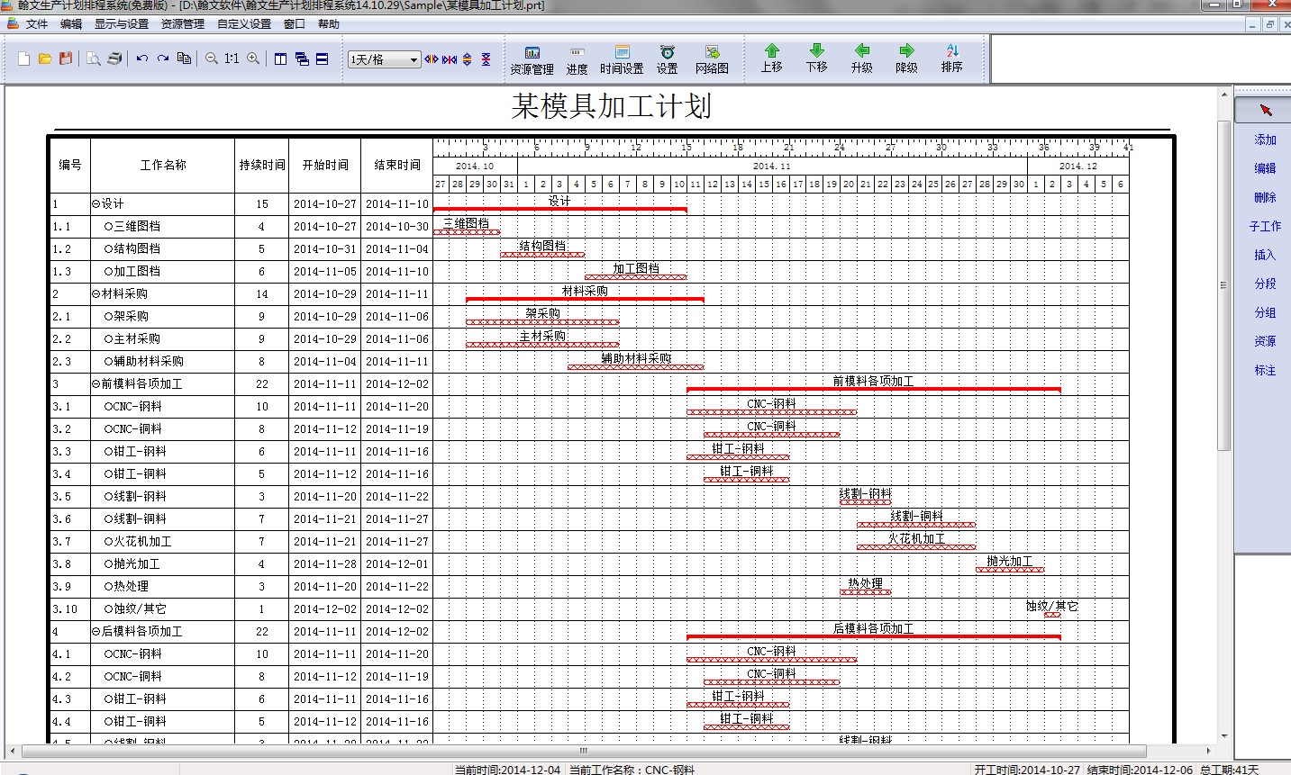The width and height of the screenshot is (1291, 775).
Task: Open print preview from the toolbar
Action: (94, 59)
